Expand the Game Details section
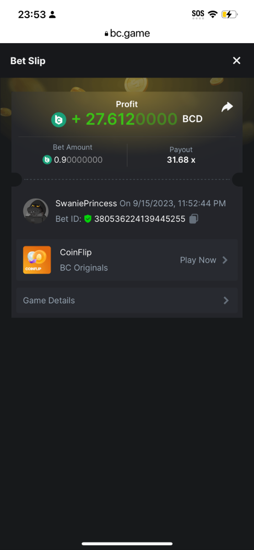The height and width of the screenshot is (550, 254). pyautogui.click(x=127, y=301)
